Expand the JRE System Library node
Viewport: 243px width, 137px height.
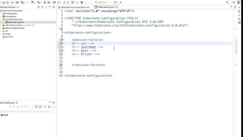coord(0,25)
